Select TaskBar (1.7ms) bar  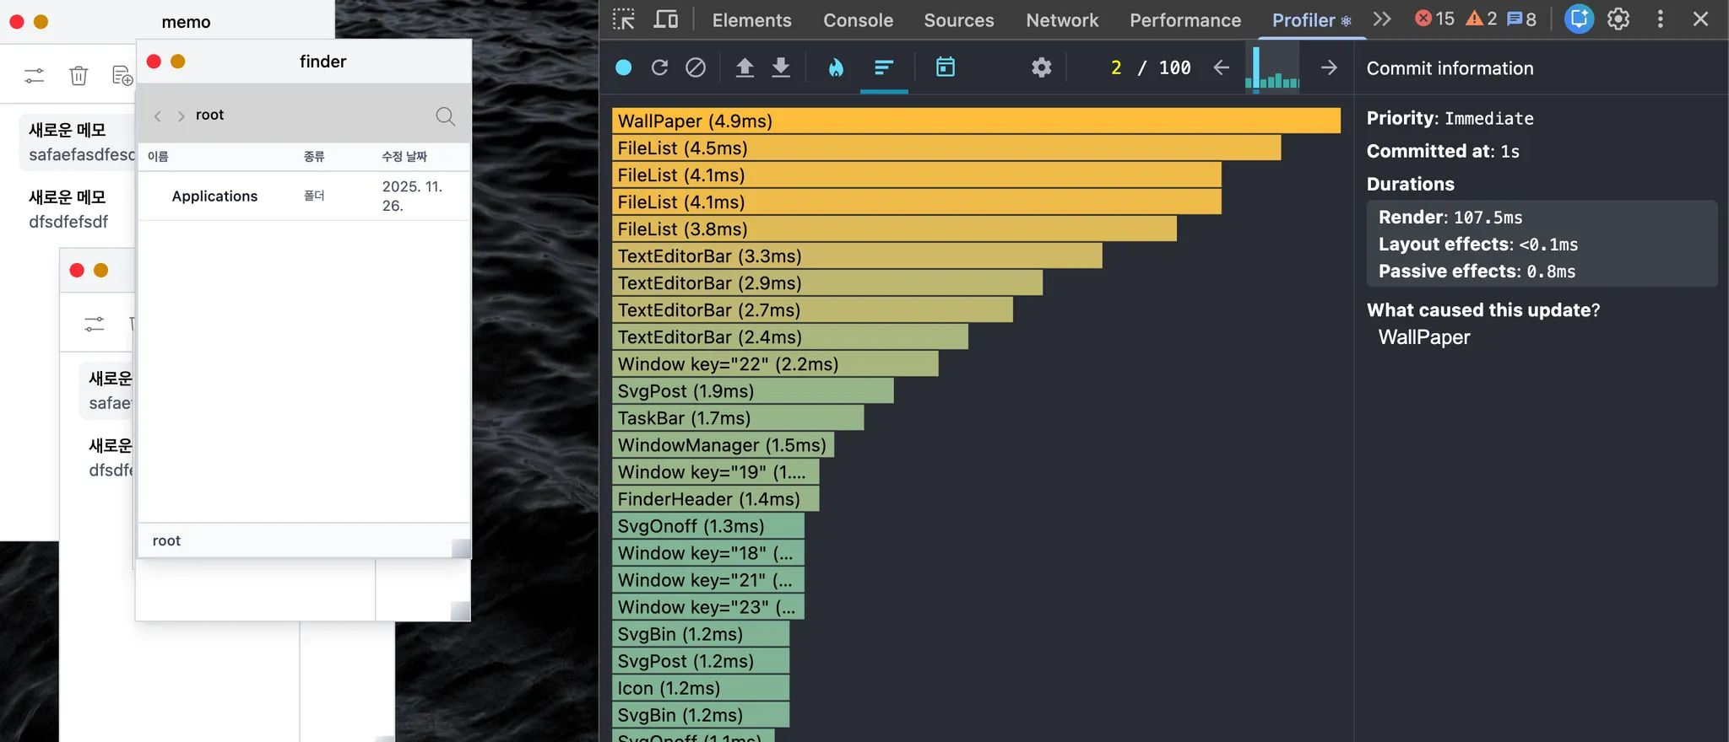click(738, 417)
